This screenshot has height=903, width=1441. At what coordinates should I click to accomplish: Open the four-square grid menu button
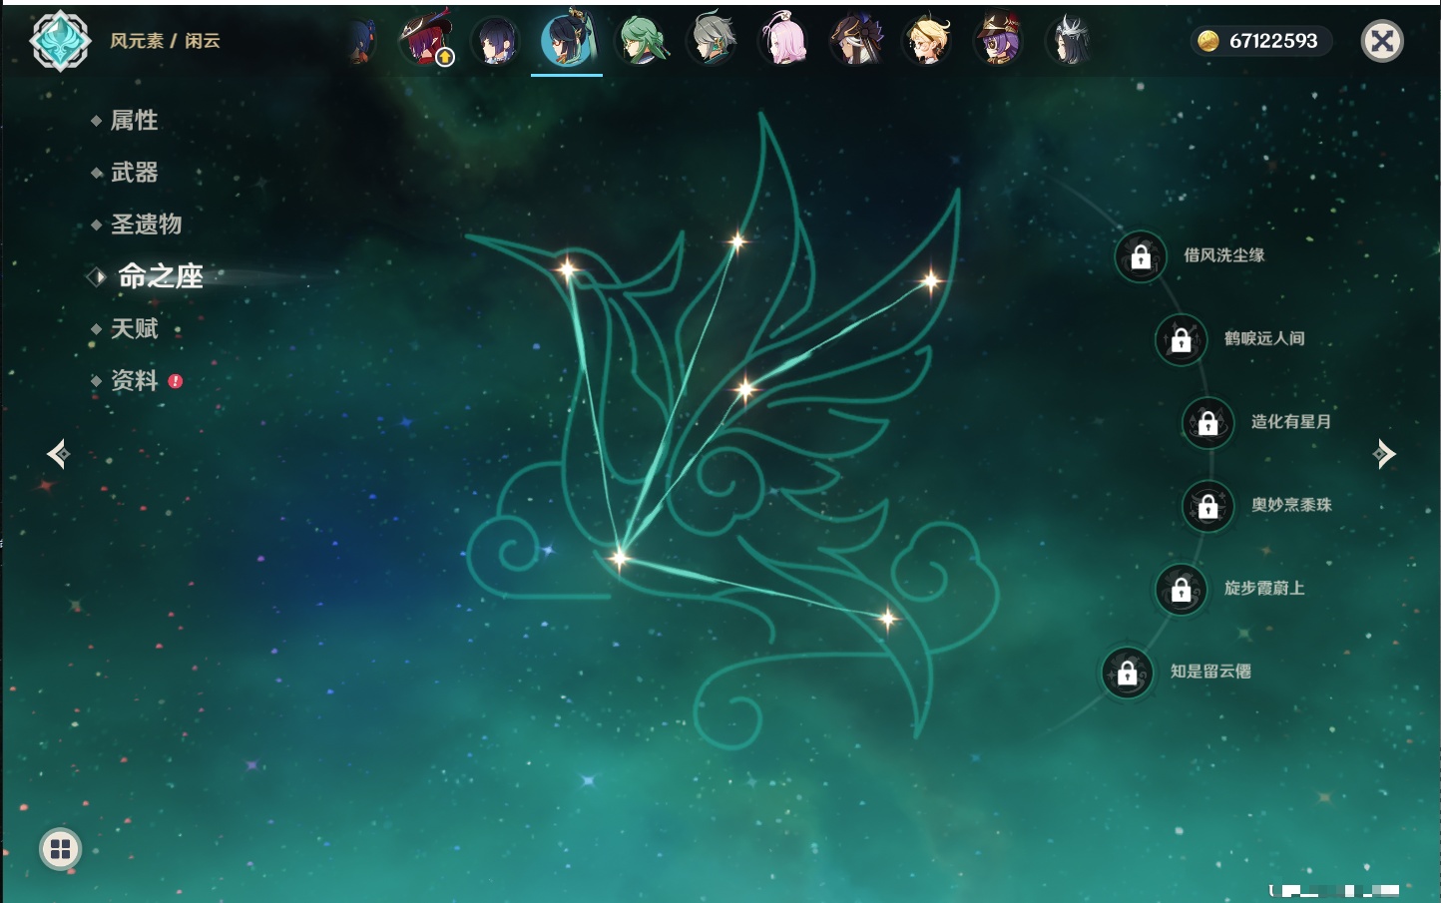(60, 849)
